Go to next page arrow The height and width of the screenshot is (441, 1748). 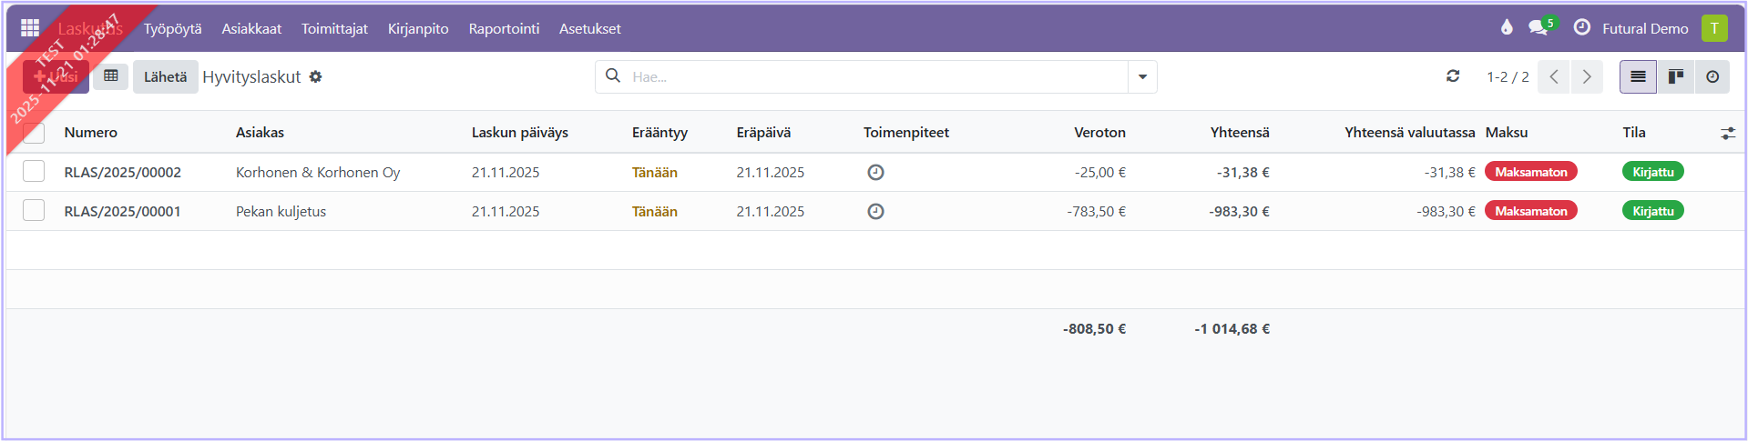(1587, 76)
